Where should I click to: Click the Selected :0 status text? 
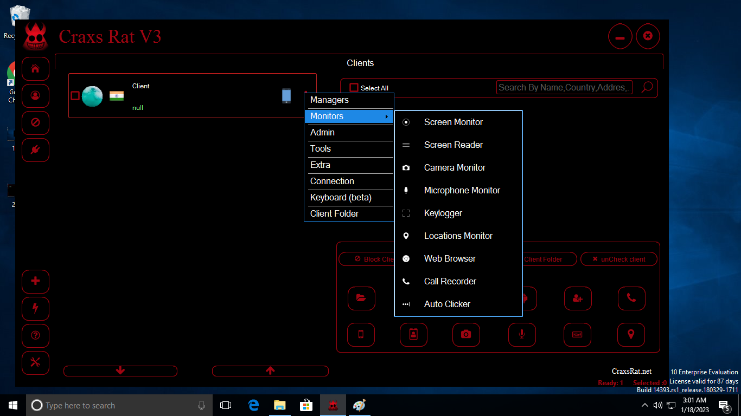650,383
